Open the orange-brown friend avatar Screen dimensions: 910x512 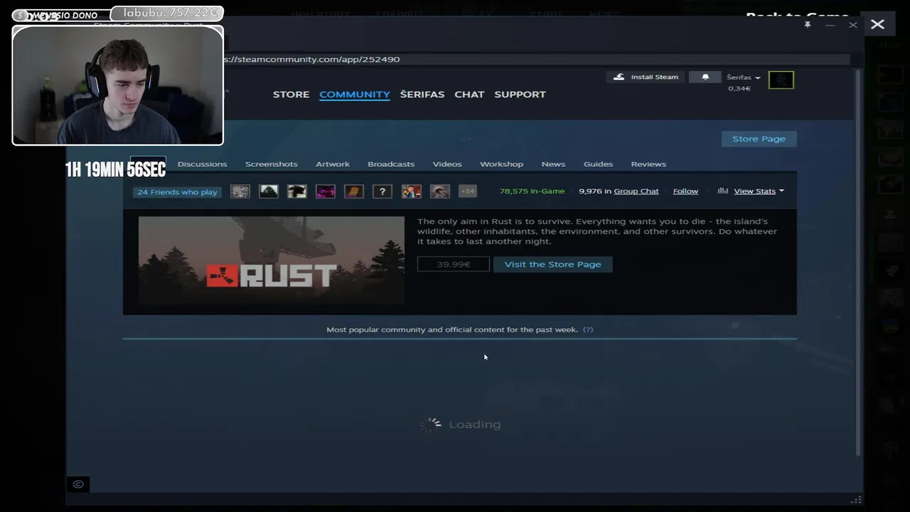point(354,191)
